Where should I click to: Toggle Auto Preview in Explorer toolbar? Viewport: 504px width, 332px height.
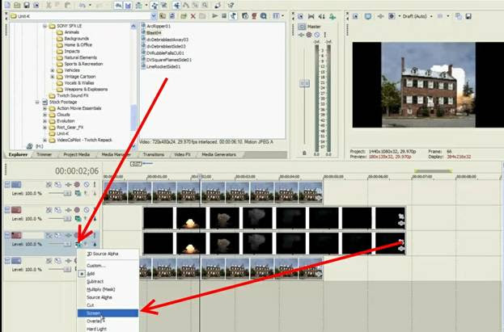coord(233,16)
